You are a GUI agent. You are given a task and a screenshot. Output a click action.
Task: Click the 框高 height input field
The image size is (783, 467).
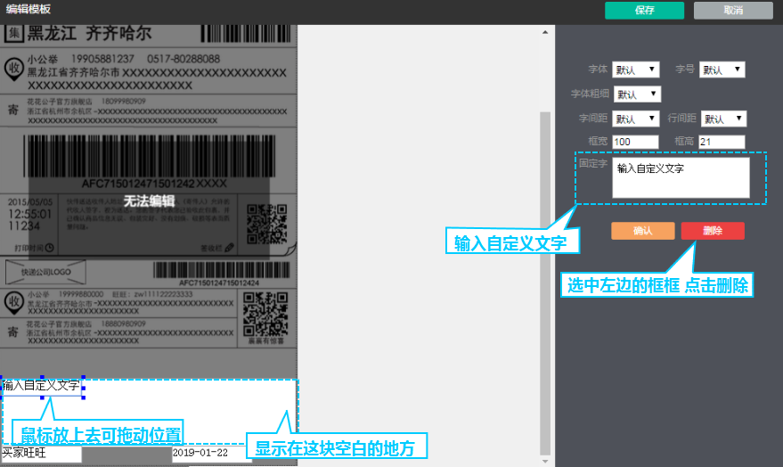(722, 142)
